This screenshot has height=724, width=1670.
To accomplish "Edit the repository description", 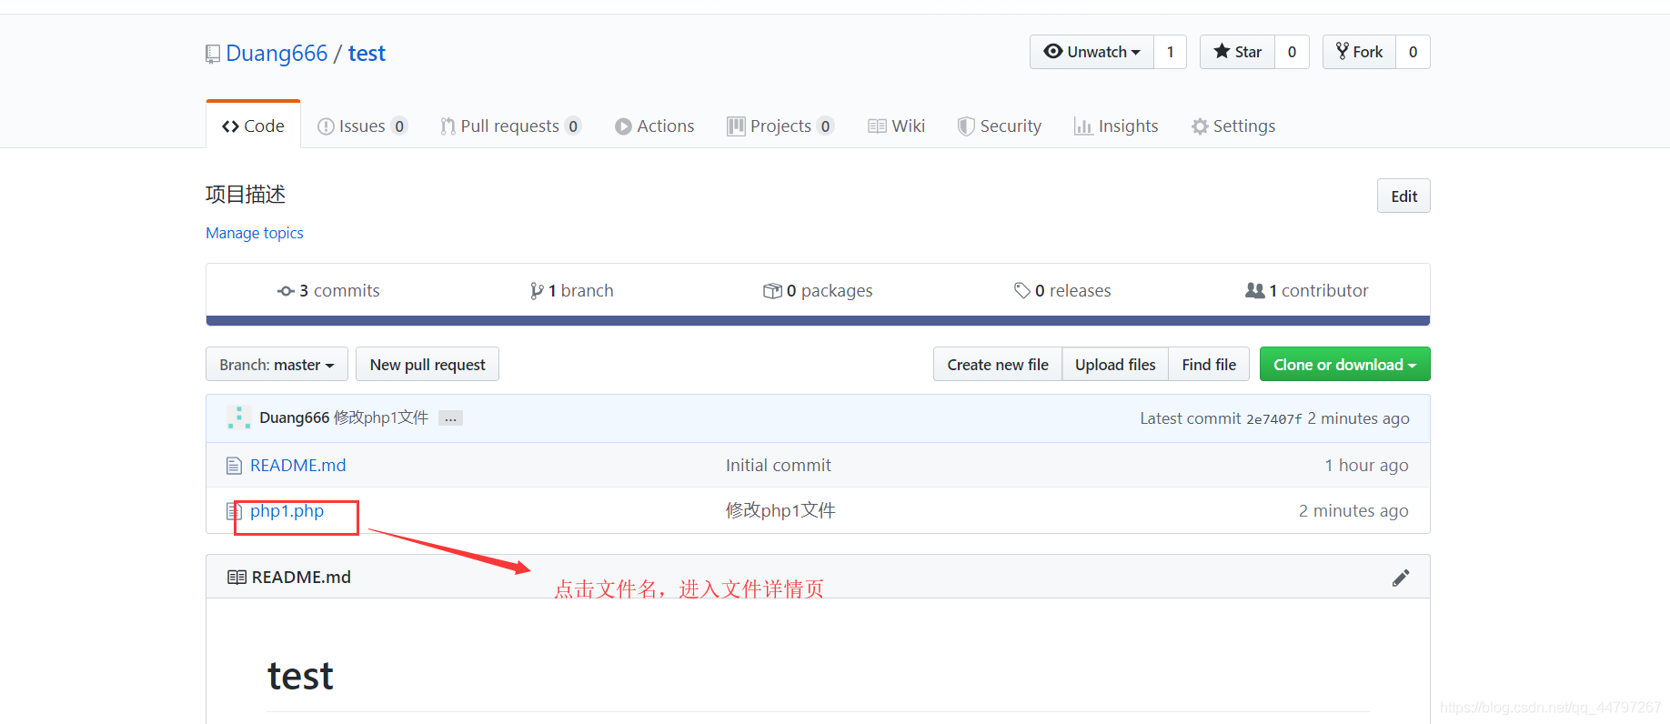I will [x=1403, y=196].
